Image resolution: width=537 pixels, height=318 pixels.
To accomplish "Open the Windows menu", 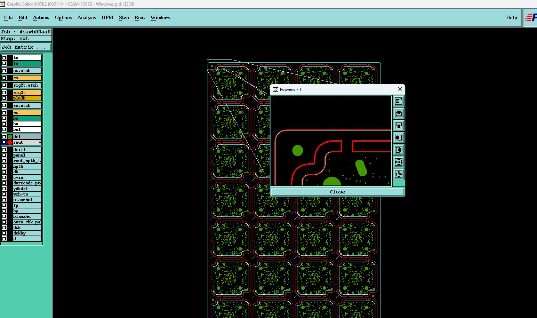I will 160,17.
